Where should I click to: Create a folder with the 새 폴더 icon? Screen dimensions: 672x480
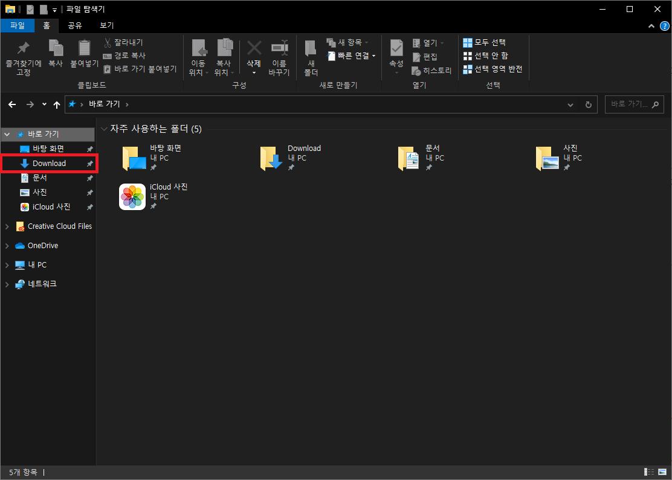pyautogui.click(x=310, y=57)
